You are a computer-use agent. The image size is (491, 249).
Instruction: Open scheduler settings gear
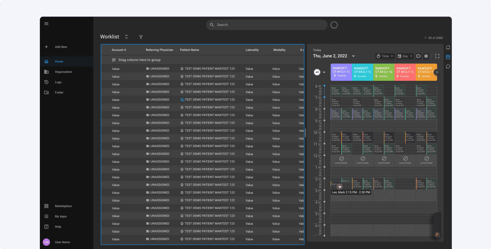click(426, 56)
